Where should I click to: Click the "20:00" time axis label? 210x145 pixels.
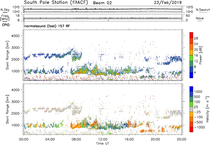click(x=155, y=140)
